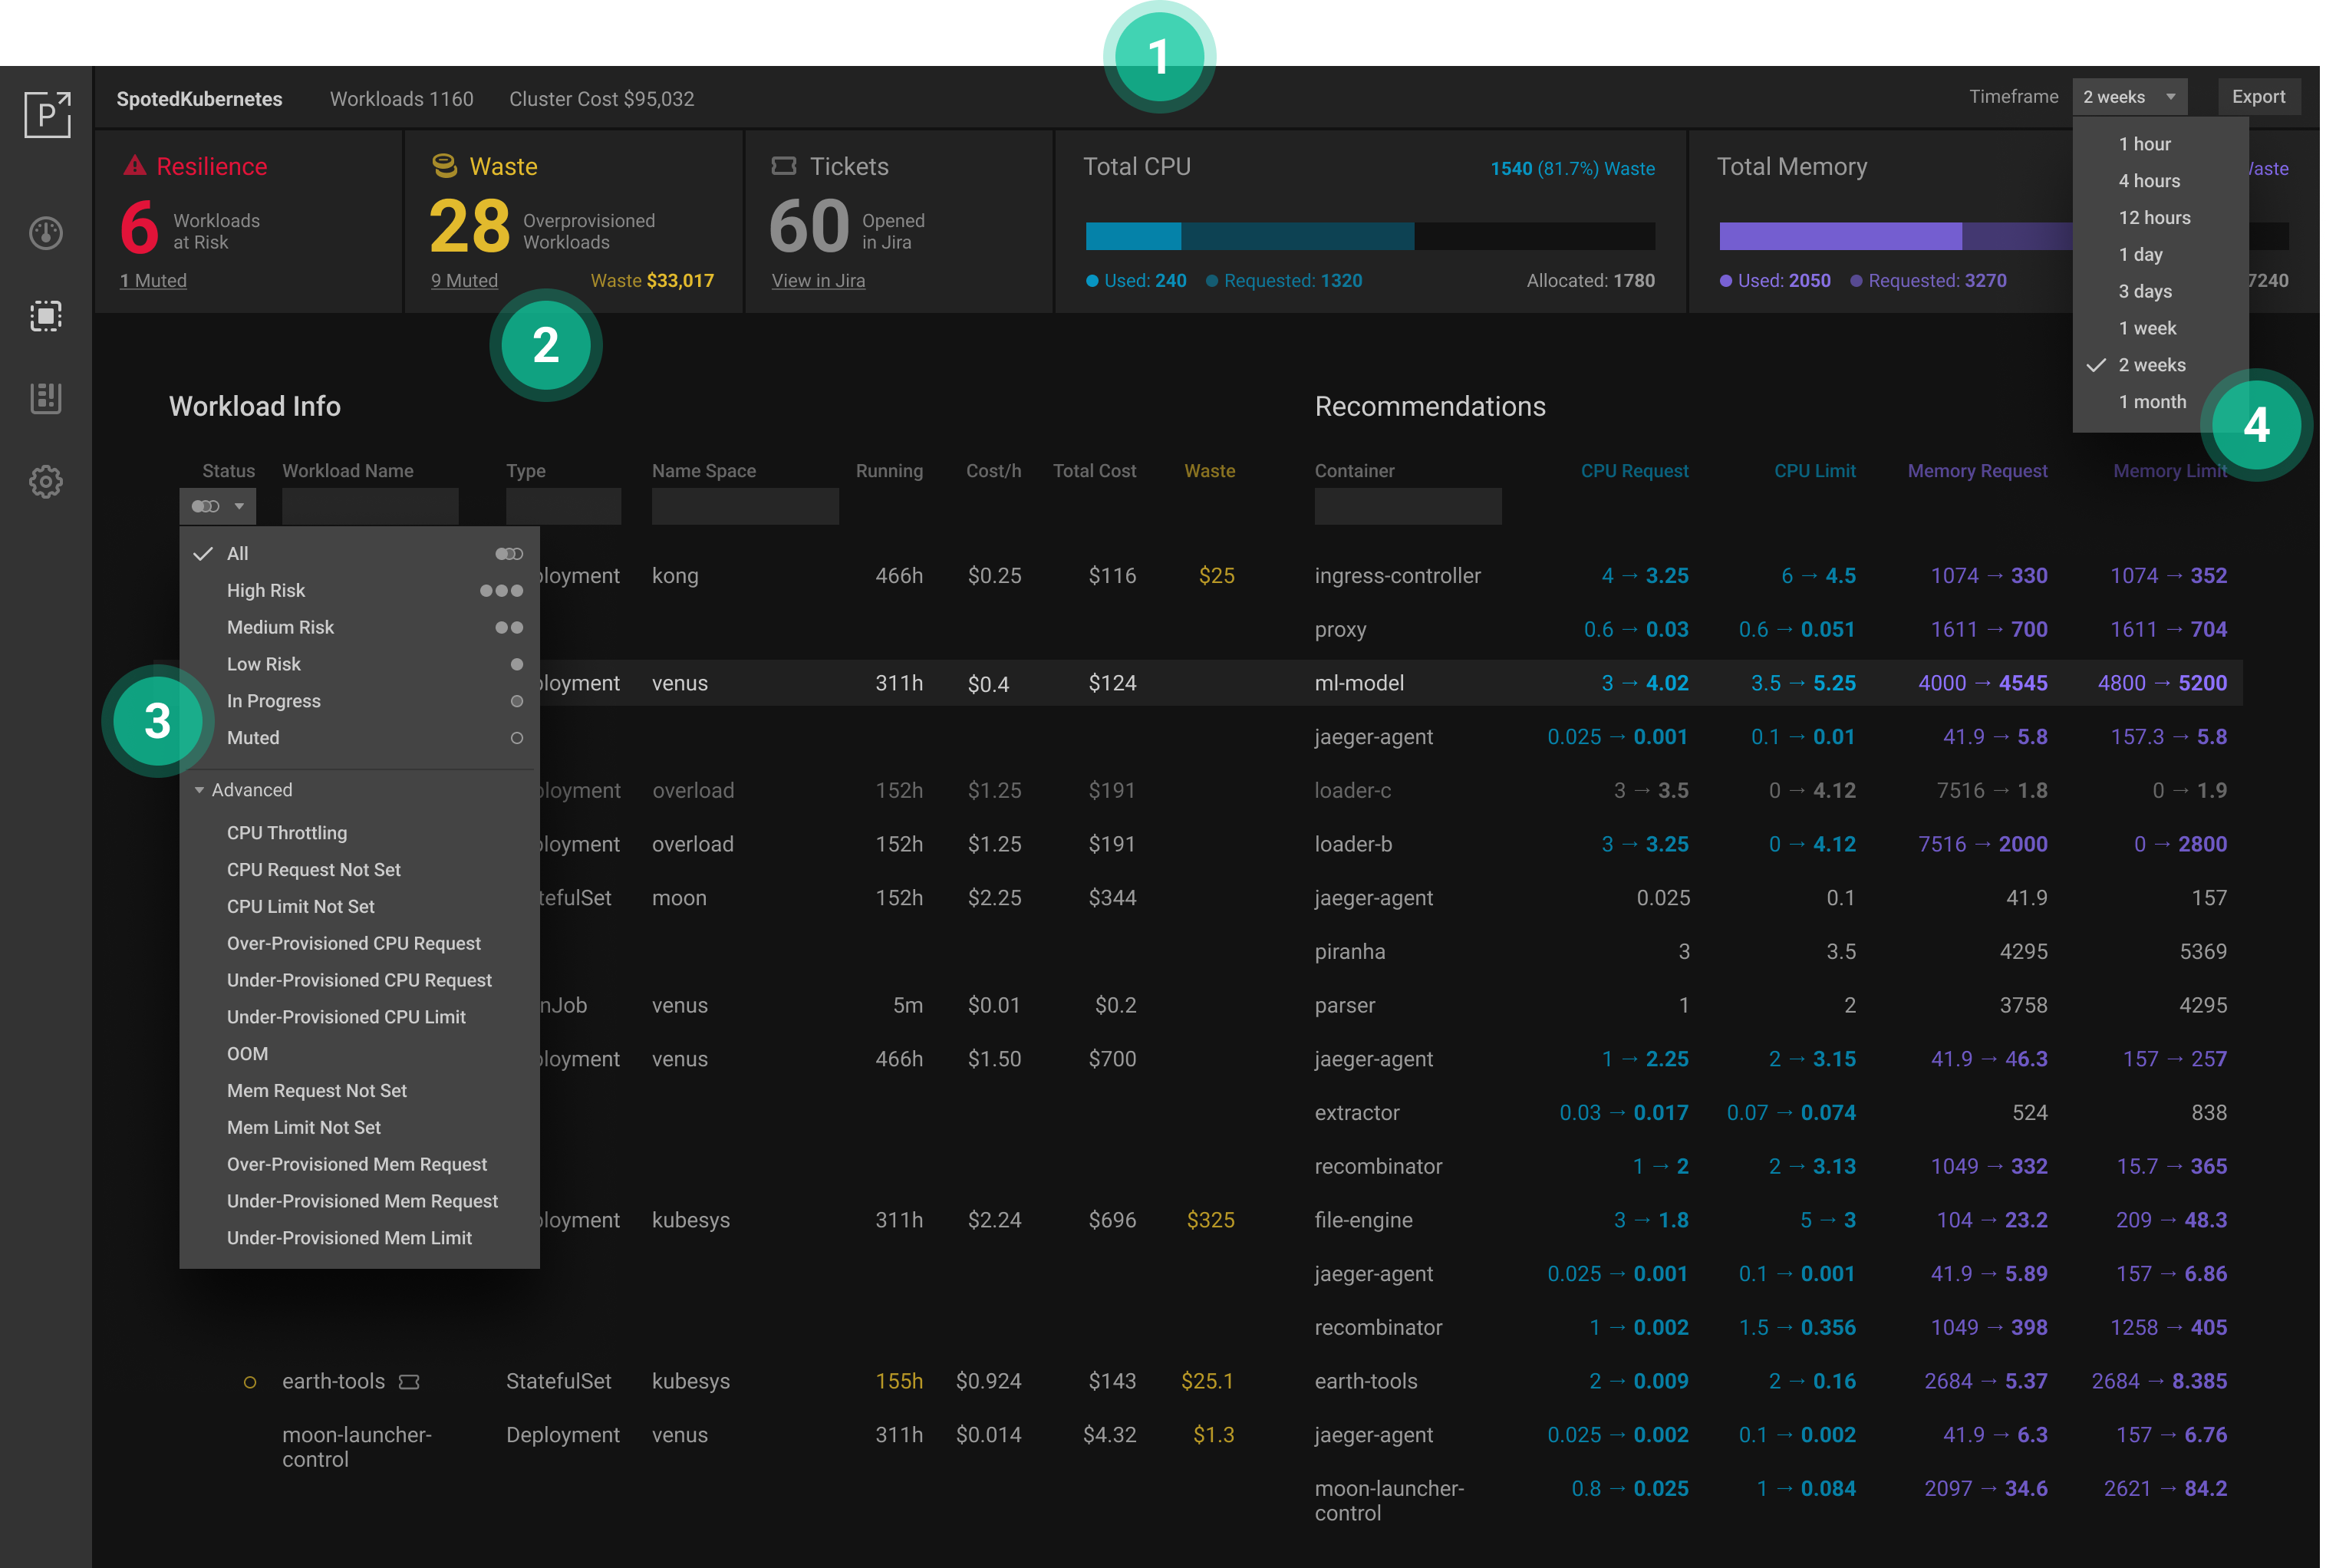Screen dimensions: 2326x1568
Task: Select CPU Throttling advanced filter
Action: click(x=287, y=833)
